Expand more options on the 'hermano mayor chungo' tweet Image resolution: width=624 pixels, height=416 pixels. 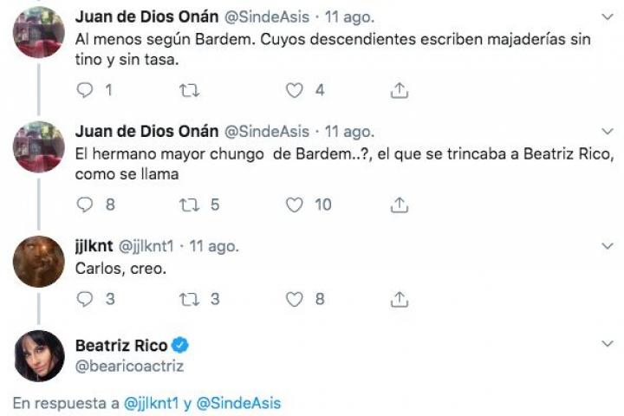(607, 133)
